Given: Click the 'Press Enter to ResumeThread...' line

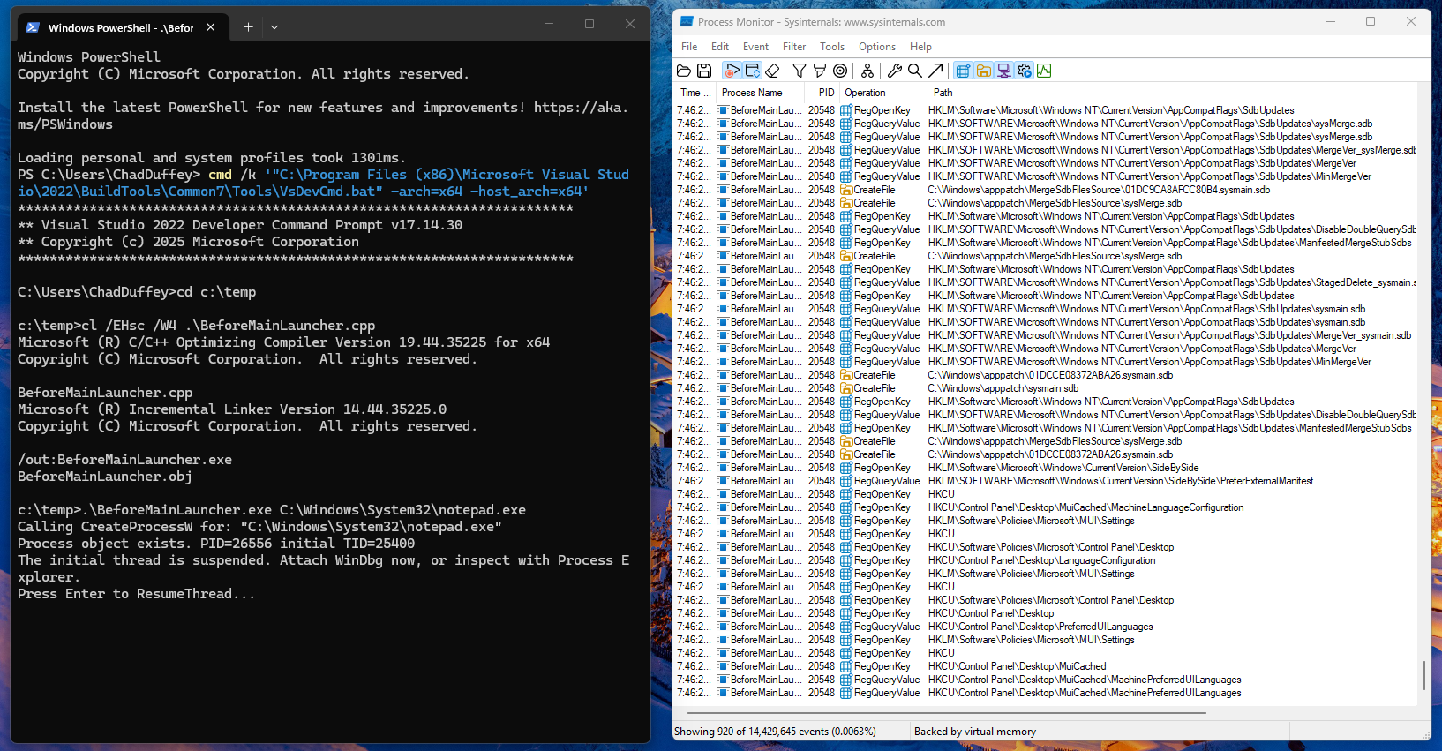Looking at the screenshot, I should pos(137,594).
